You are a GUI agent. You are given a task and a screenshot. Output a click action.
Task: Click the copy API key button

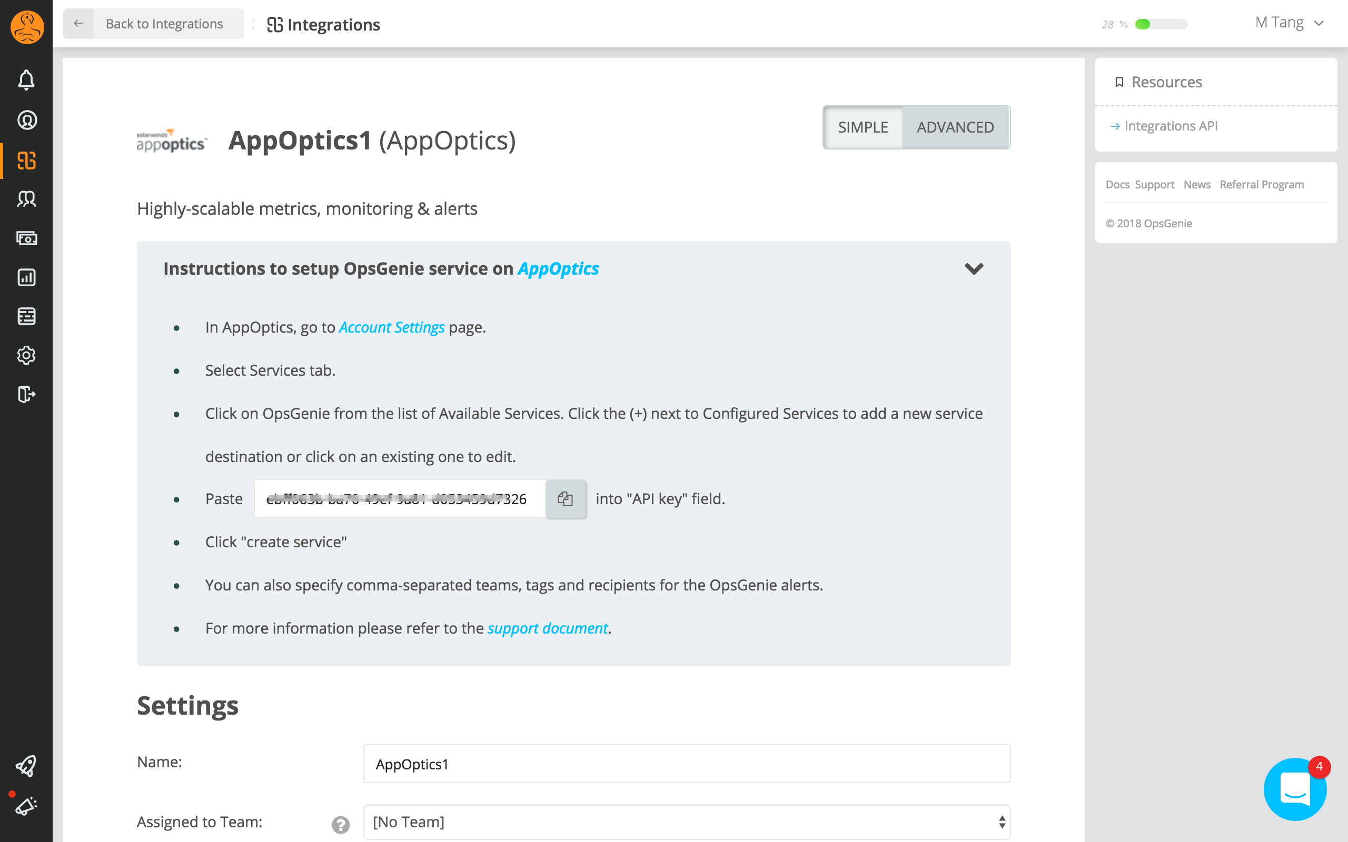pos(565,498)
